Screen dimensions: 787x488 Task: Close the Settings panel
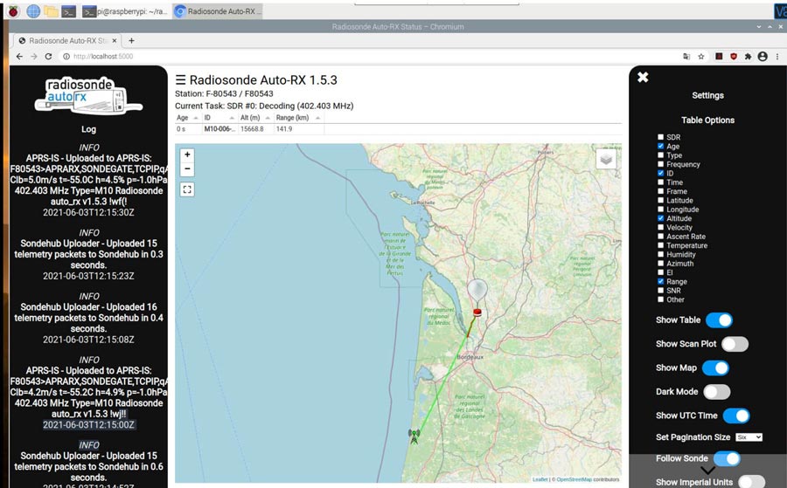coord(643,77)
